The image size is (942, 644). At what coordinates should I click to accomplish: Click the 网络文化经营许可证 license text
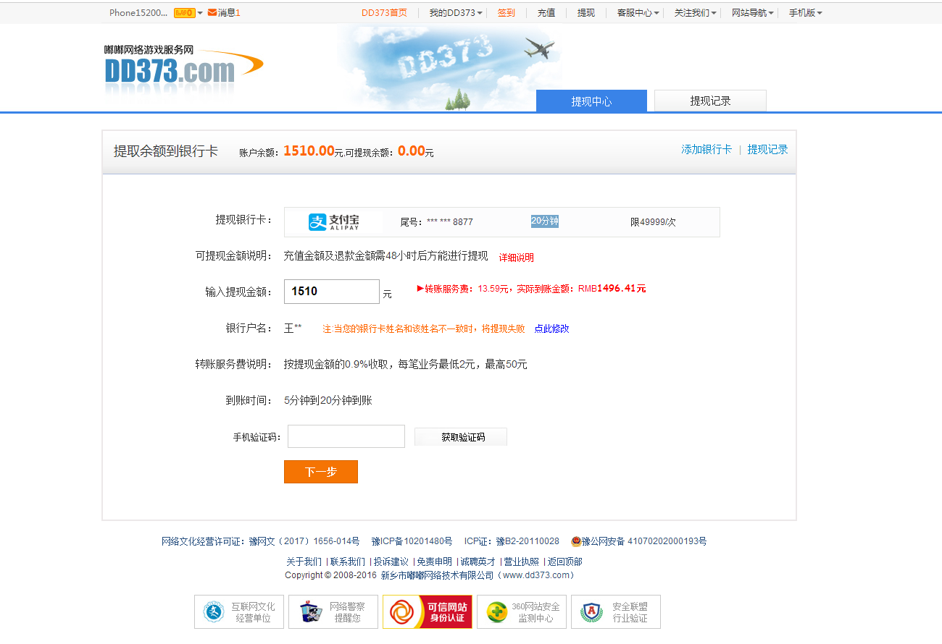(261, 541)
